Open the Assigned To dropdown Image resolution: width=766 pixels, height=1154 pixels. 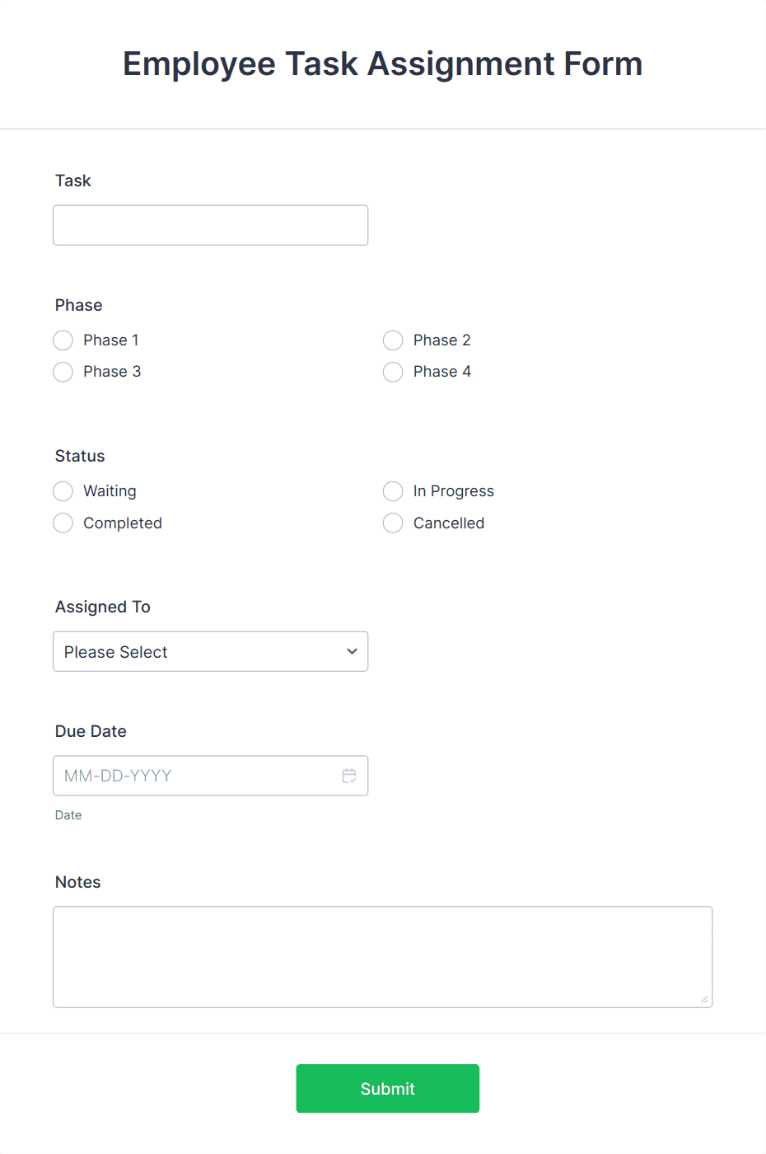[210, 651]
